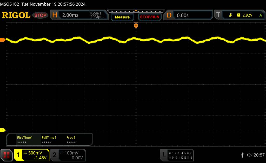266x163 pixels.
Task: Click the RiseTime1 measurement
Action: coord(25,140)
